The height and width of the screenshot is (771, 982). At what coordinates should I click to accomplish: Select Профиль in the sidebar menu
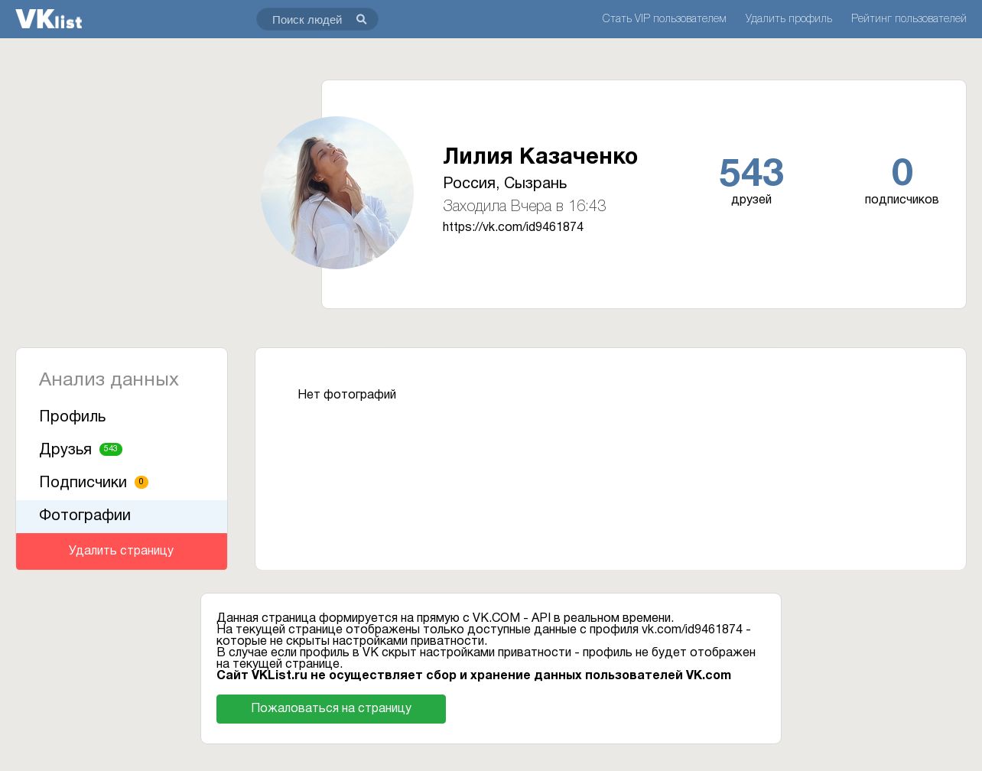coord(122,417)
